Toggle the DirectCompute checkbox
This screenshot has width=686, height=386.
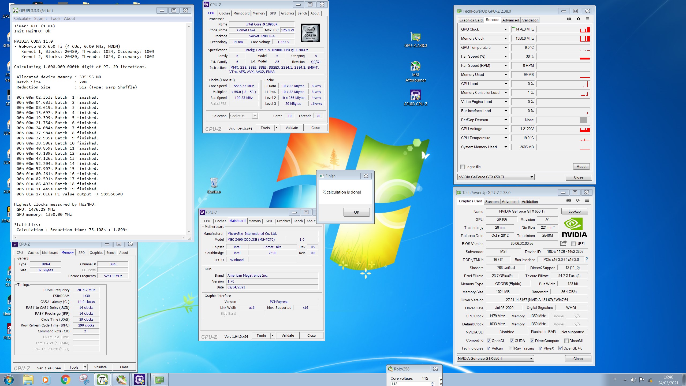click(532, 341)
